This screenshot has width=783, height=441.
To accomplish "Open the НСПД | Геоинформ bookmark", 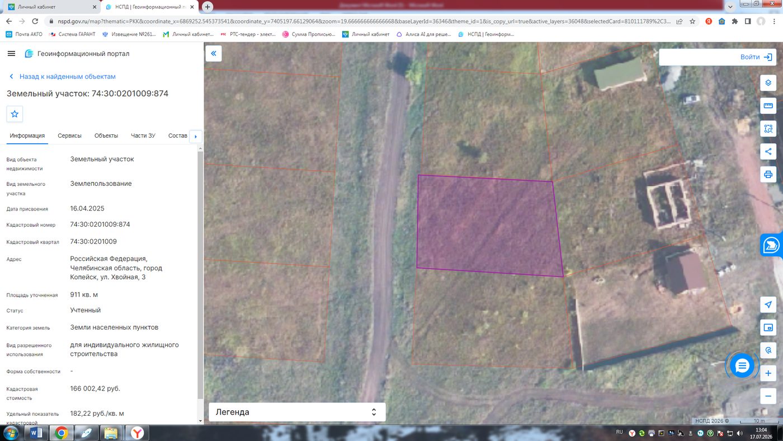I will pyautogui.click(x=486, y=34).
